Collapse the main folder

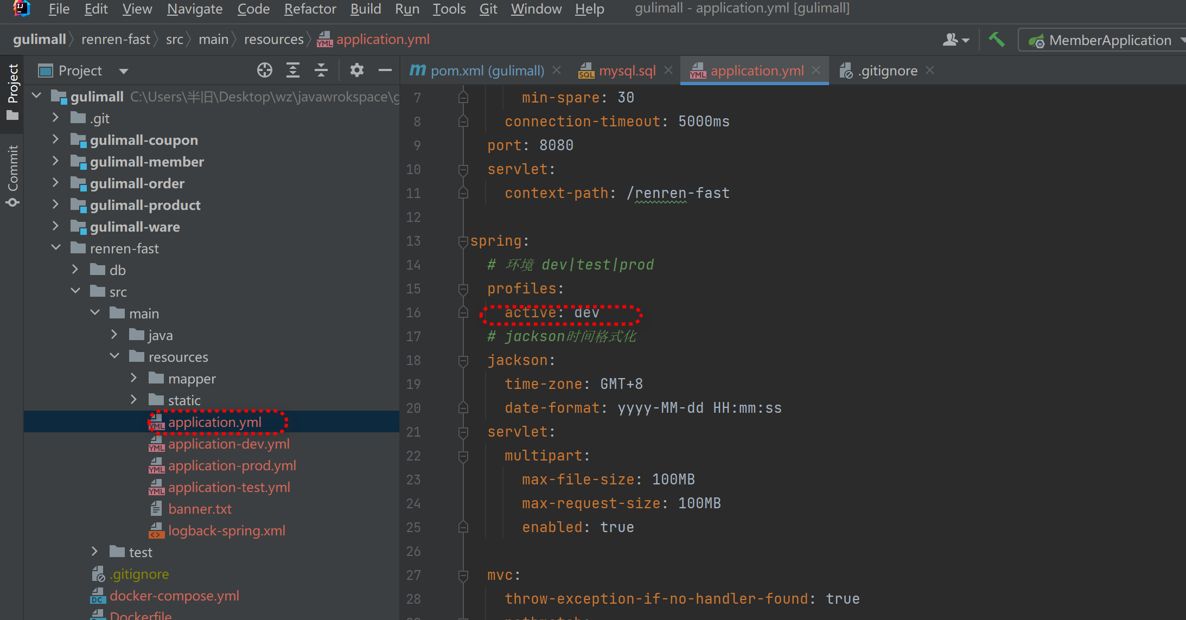click(95, 313)
